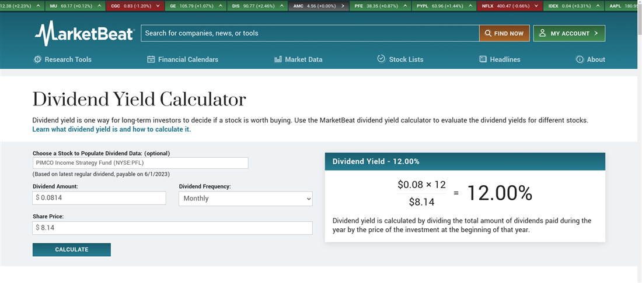Click the Dividend Yield Calculator heading
The width and height of the screenshot is (642, 283).
click(139, 100)
